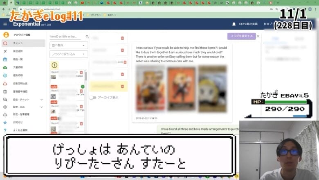The width and height of the screenshot is (319, 180).
Task: Click the gear icon for 設定 - 出品
Action: 5,107
